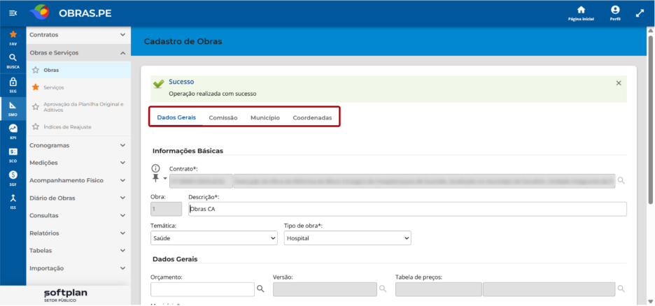The height and width of the screenshot is (306, 655).
Task: Go to Página inicial home icon
Action: (581, 13)
